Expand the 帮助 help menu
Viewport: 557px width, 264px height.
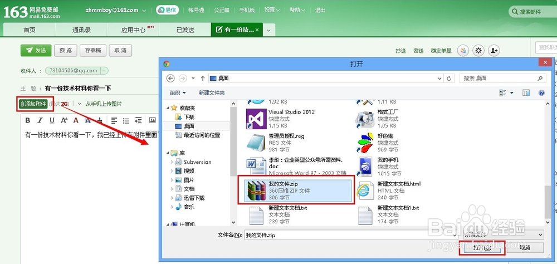(x=297, y=11)
